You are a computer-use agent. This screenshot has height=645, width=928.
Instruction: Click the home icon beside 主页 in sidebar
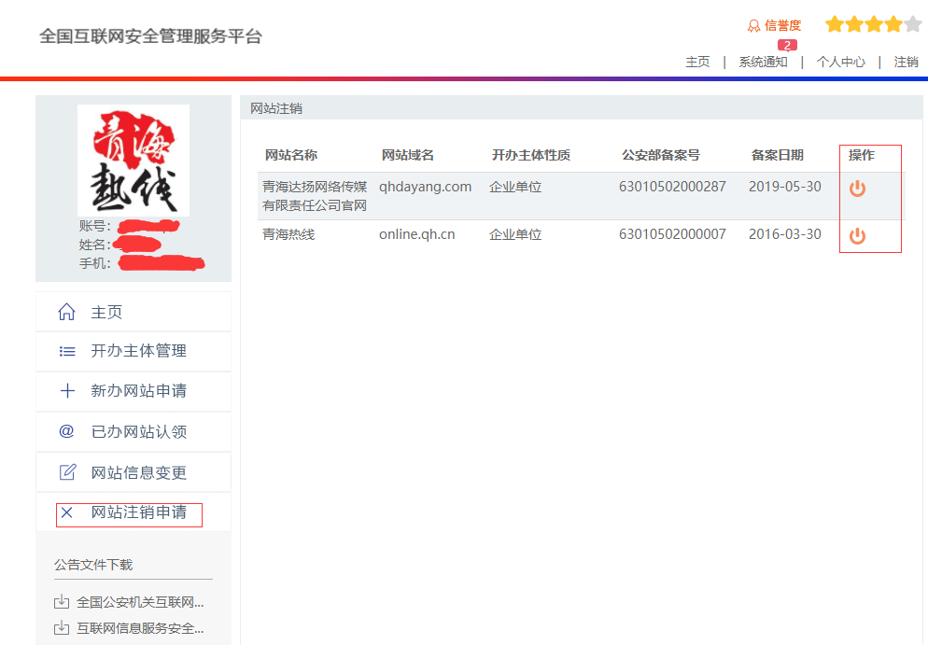66,312
